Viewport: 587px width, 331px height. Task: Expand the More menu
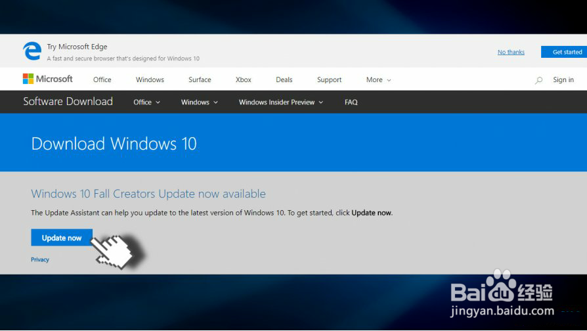pos(378,79)
